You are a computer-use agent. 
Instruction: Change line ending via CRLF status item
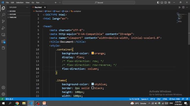point(159,99)
